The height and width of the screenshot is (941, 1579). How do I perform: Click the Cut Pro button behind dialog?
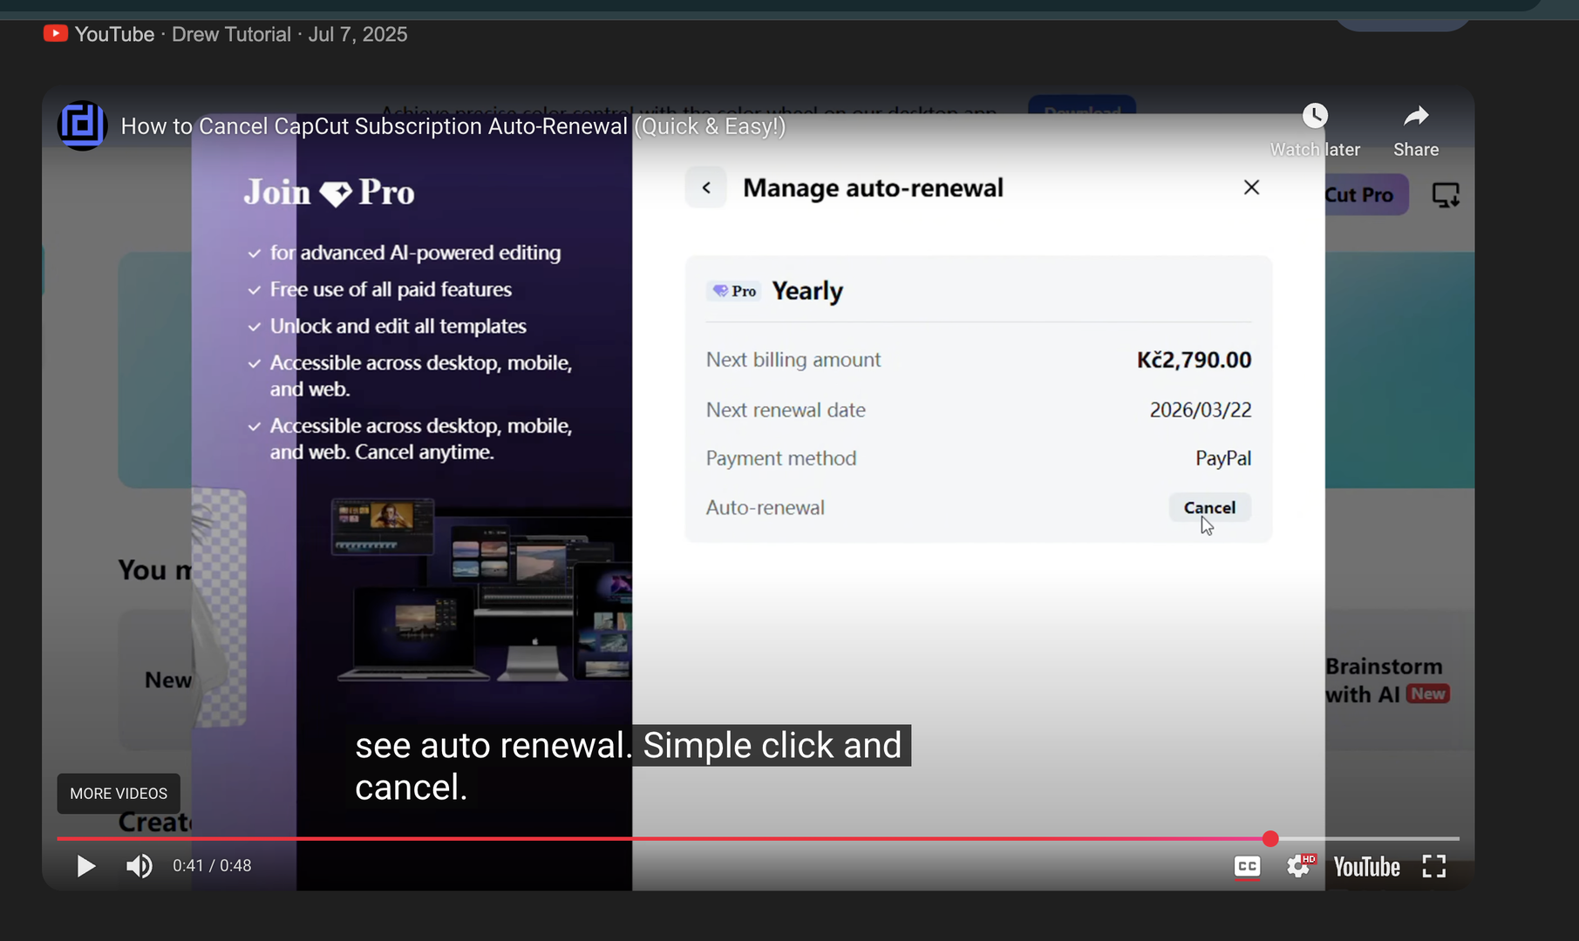[x=1365, y=195]
